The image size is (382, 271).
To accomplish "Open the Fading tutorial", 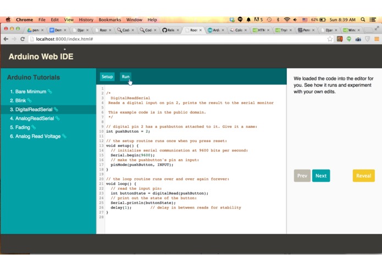I will (23, 127).
